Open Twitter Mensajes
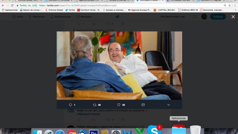The height and width of the screenshot is (134, 238). pos(84,17)
